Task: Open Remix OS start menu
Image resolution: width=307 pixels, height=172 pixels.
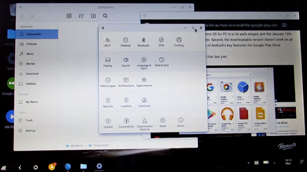Action: pyautogui.click(x=3, y=168)
